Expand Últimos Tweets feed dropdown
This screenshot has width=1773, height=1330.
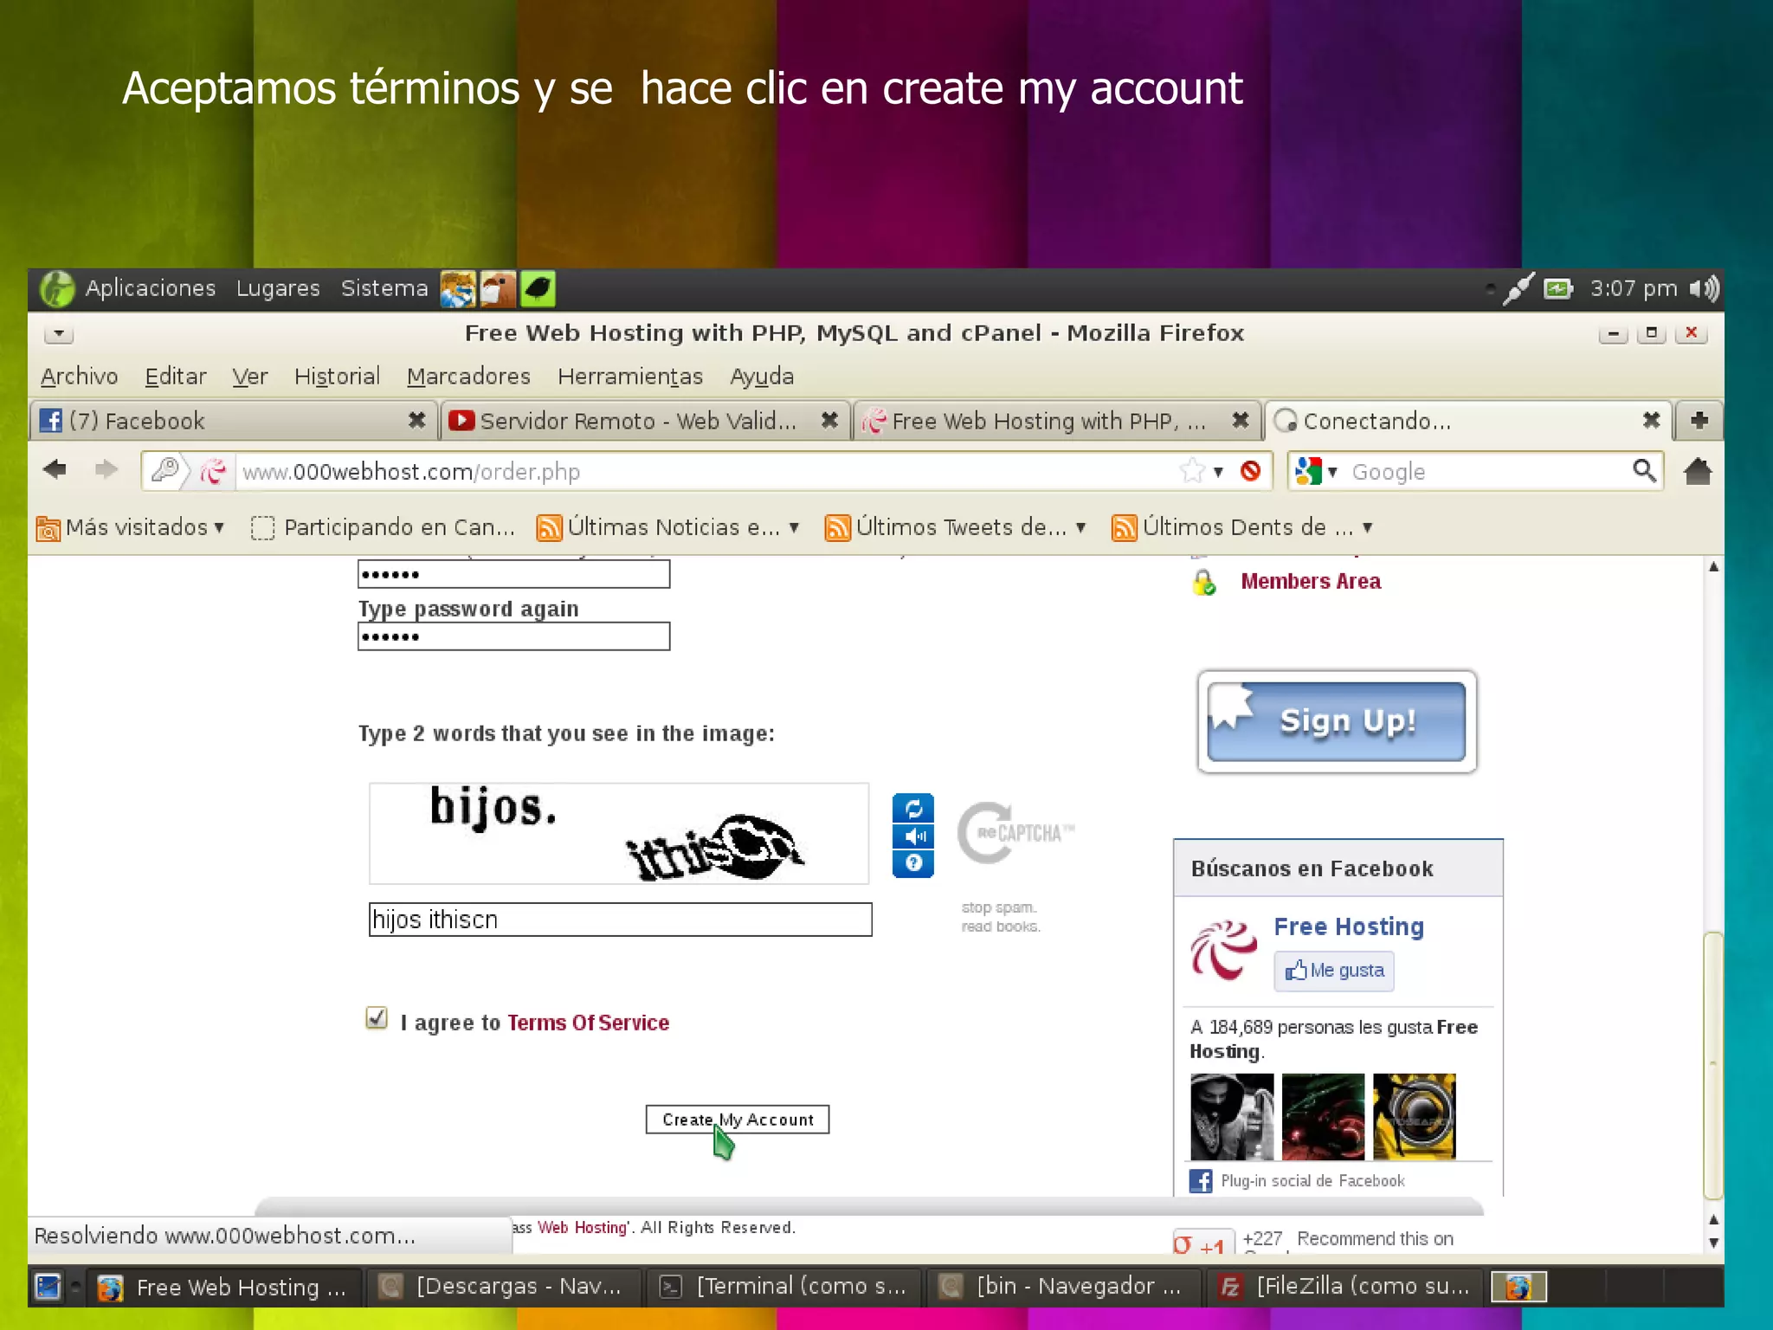pyautogui.click(x=1080, y=527)
